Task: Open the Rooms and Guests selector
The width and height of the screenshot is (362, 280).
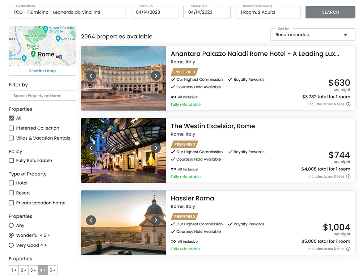Action: tap(268, 12)
